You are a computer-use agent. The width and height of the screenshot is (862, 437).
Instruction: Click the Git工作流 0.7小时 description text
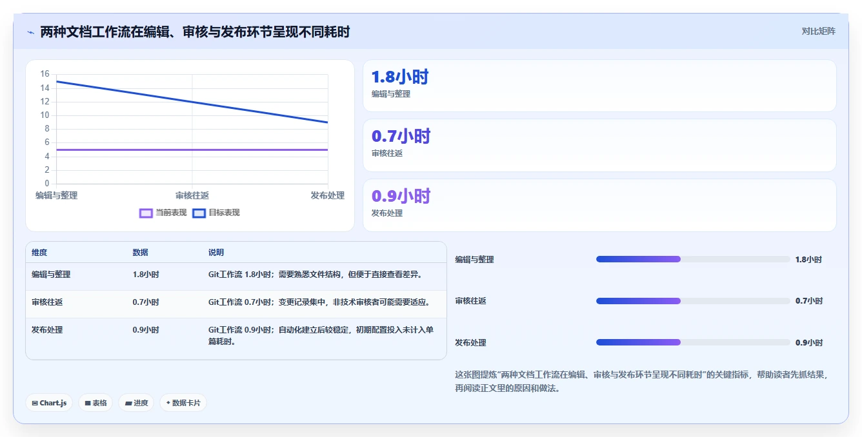click(319, 302)
